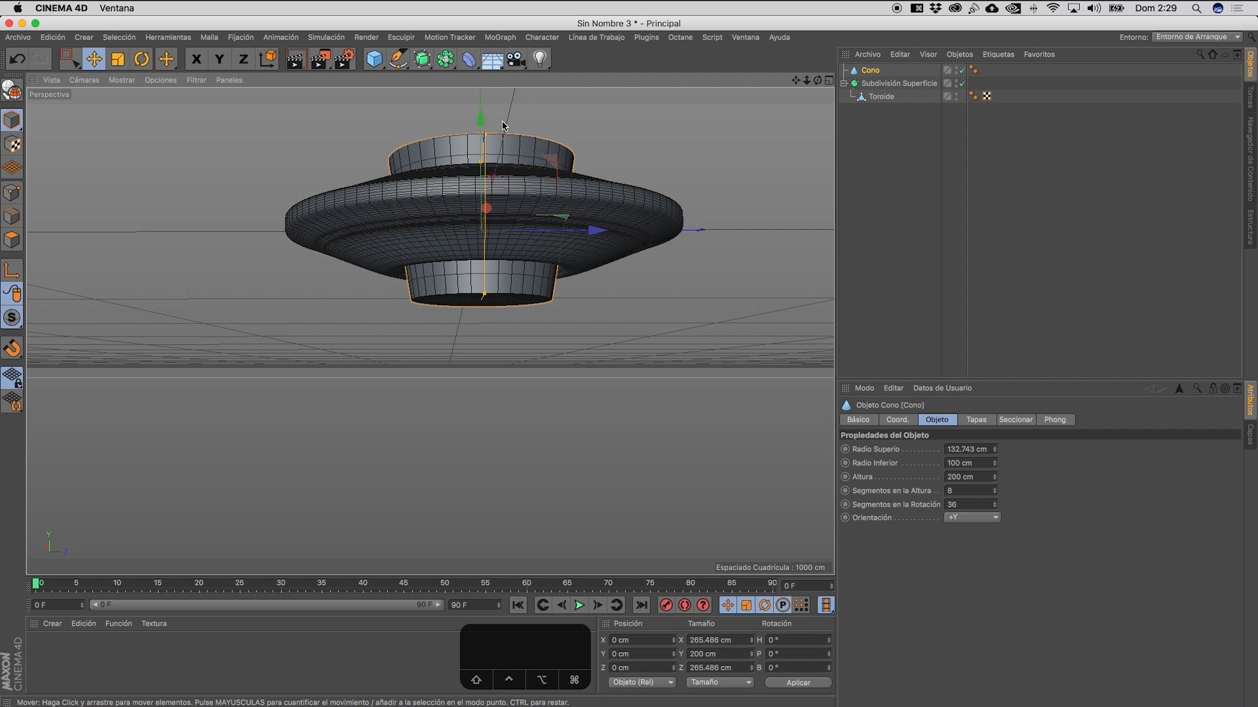Make object editable in left toolbar
Screen dimensions: 1258x707
click(x=12, y=90)
